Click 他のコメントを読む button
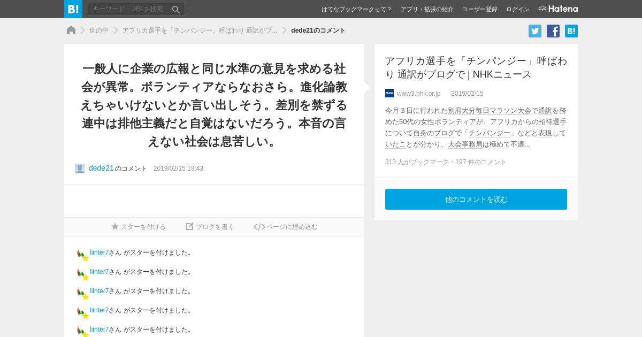Viewport: 642px width, 337px height. tap(476, 199)
